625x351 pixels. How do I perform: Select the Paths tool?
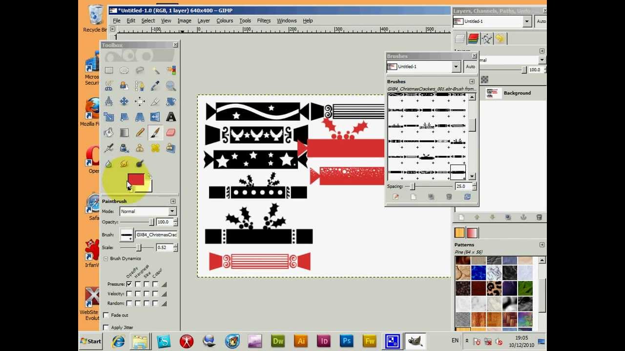(x=140, y=86)
